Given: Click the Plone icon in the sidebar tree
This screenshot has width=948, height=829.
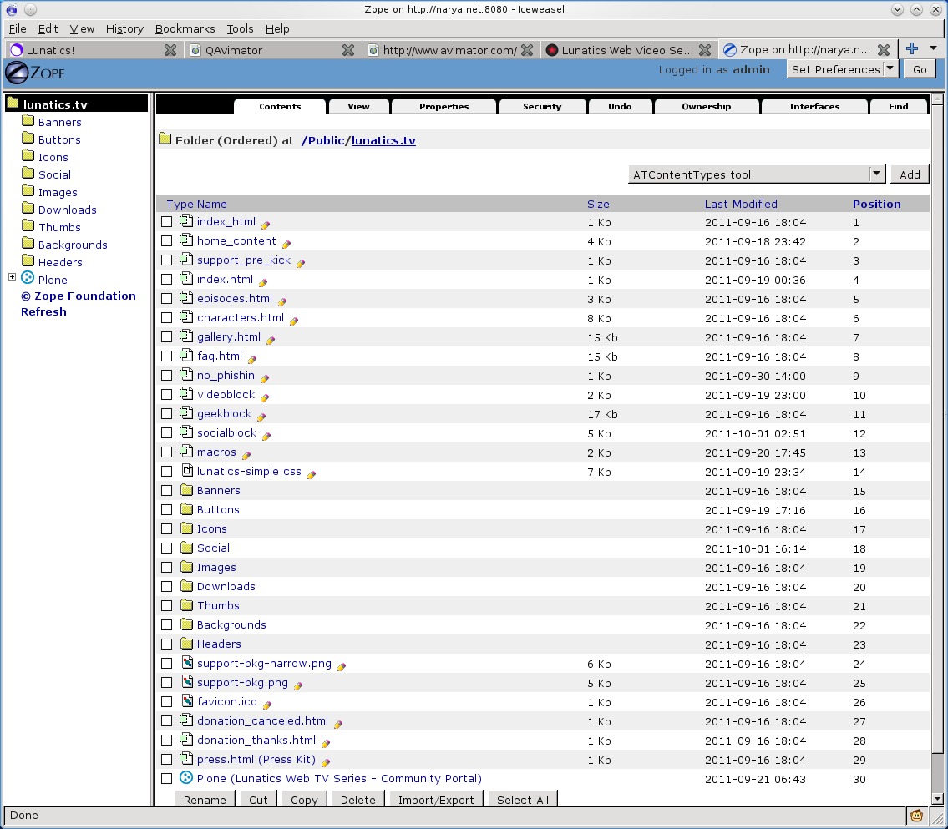Looking at the screenshot, I should tap(28, 278).
